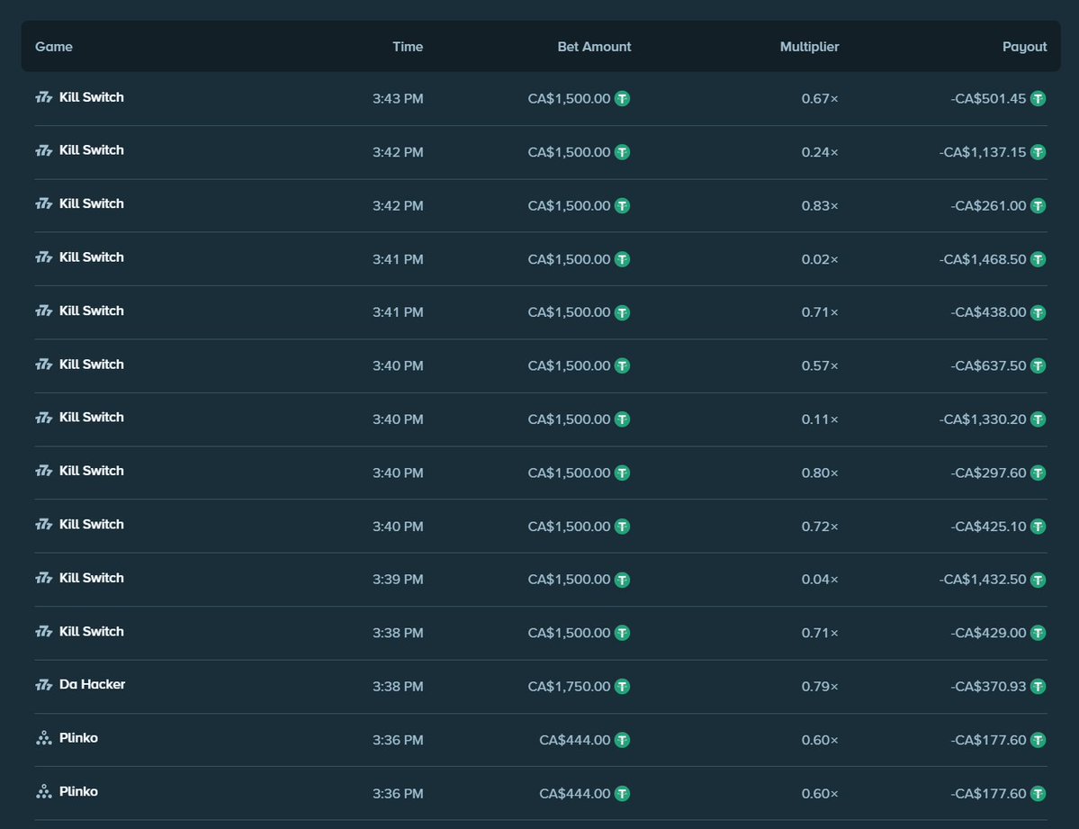Click Tether coin icon beside -CA$1,432.50 payout
The image size is (1079, 829).
pos(1038,580)
